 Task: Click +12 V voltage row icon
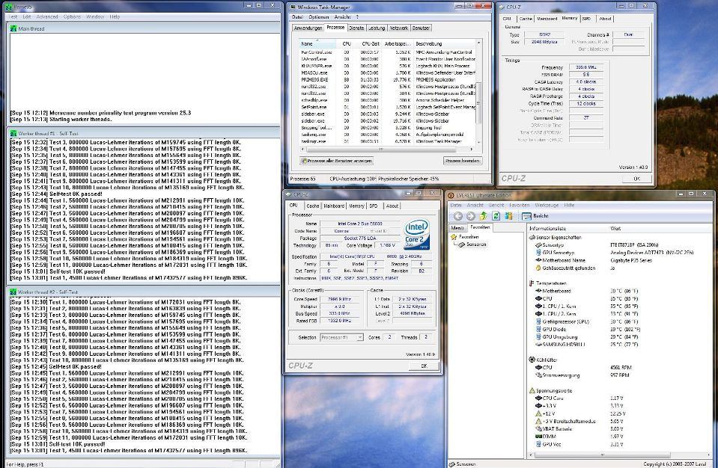[538, 413]
